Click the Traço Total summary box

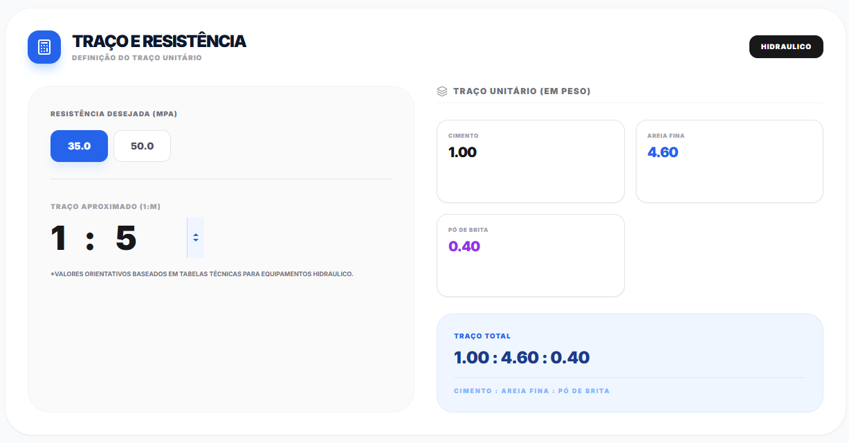[630, 363]
